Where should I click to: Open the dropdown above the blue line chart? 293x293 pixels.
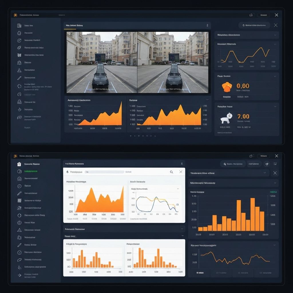(x=178, y=189)
